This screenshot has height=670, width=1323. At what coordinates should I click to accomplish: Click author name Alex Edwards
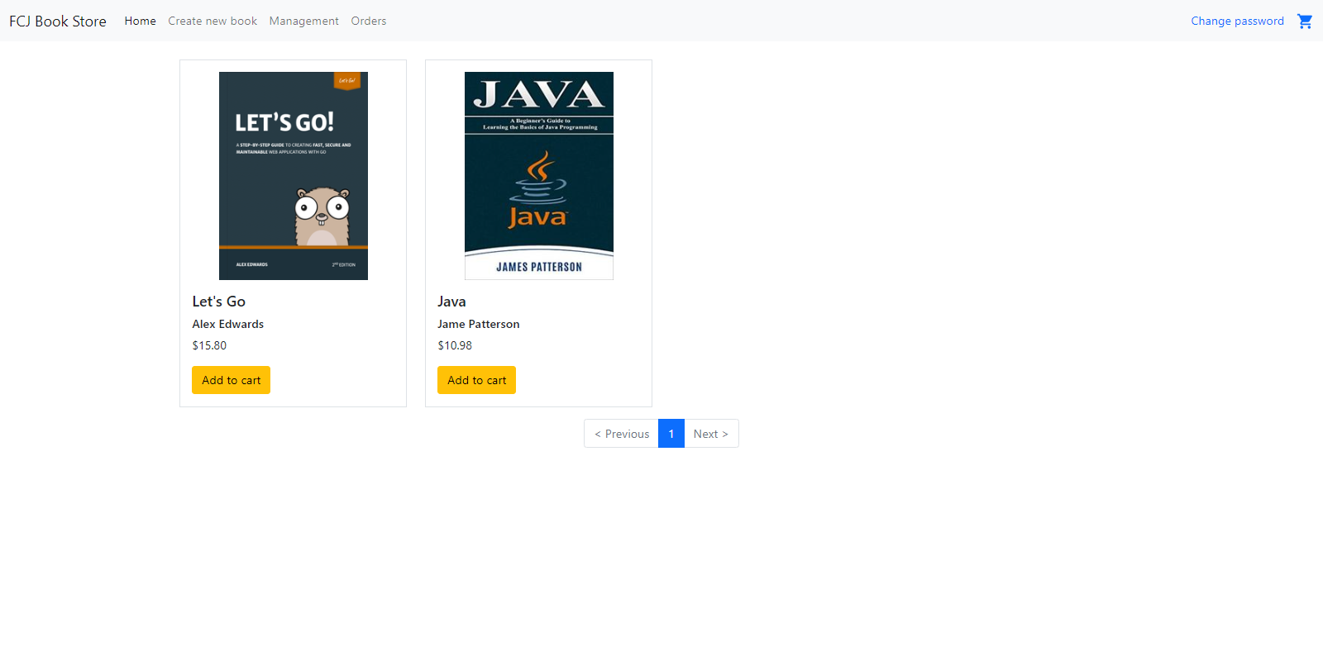(x=228, y=324)
